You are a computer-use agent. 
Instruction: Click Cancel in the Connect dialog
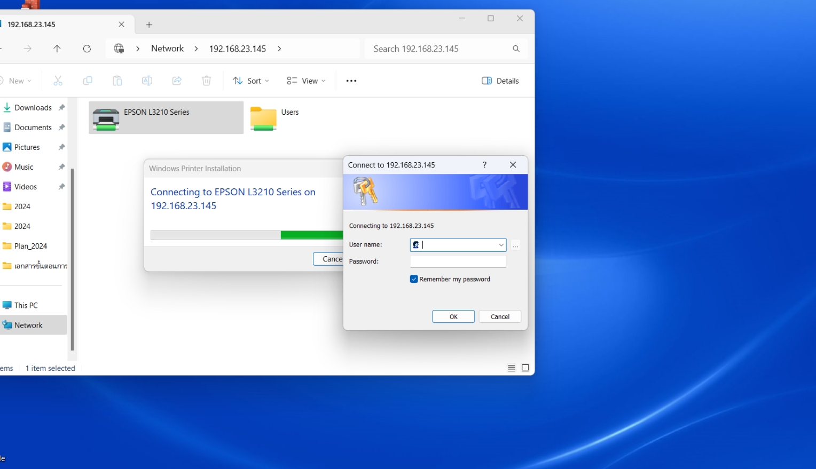(500, 316)
